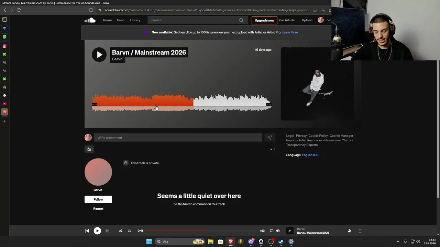The image size is (440, 247).
Task: Open the Library tab
Action: pyautogui.click(x=135, y=20)
